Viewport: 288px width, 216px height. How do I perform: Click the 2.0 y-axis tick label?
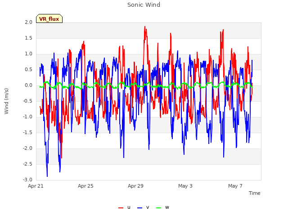29,22
